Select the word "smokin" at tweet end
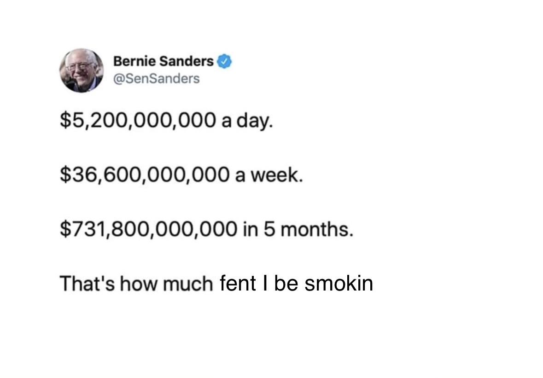This screenshot has height=378, width=543. coord(339,283)
